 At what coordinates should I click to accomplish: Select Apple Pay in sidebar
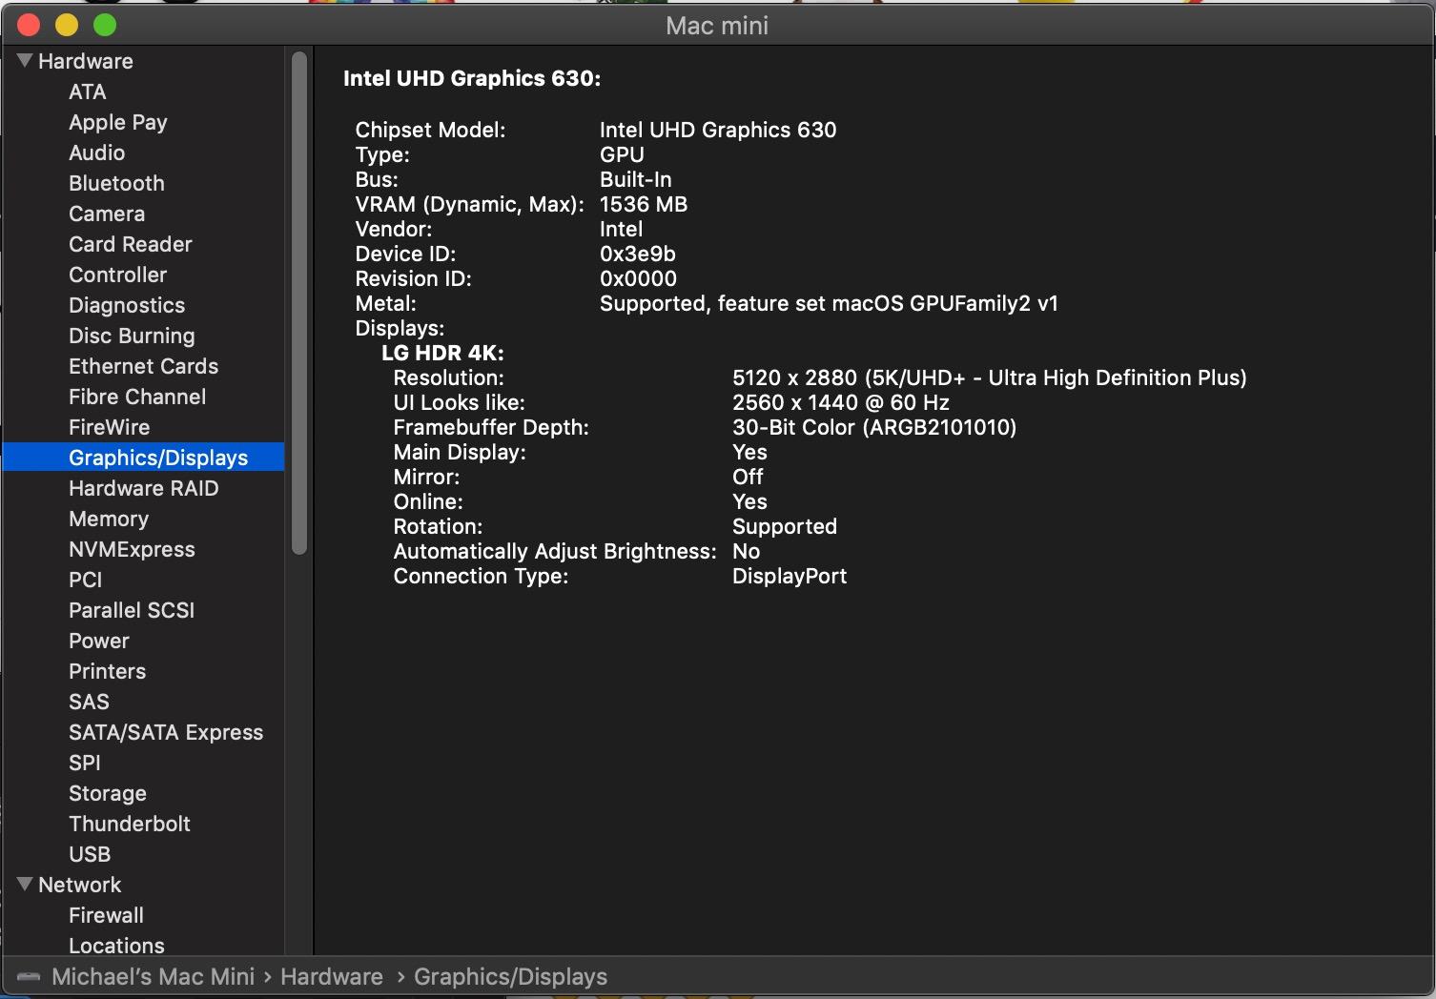117,122
